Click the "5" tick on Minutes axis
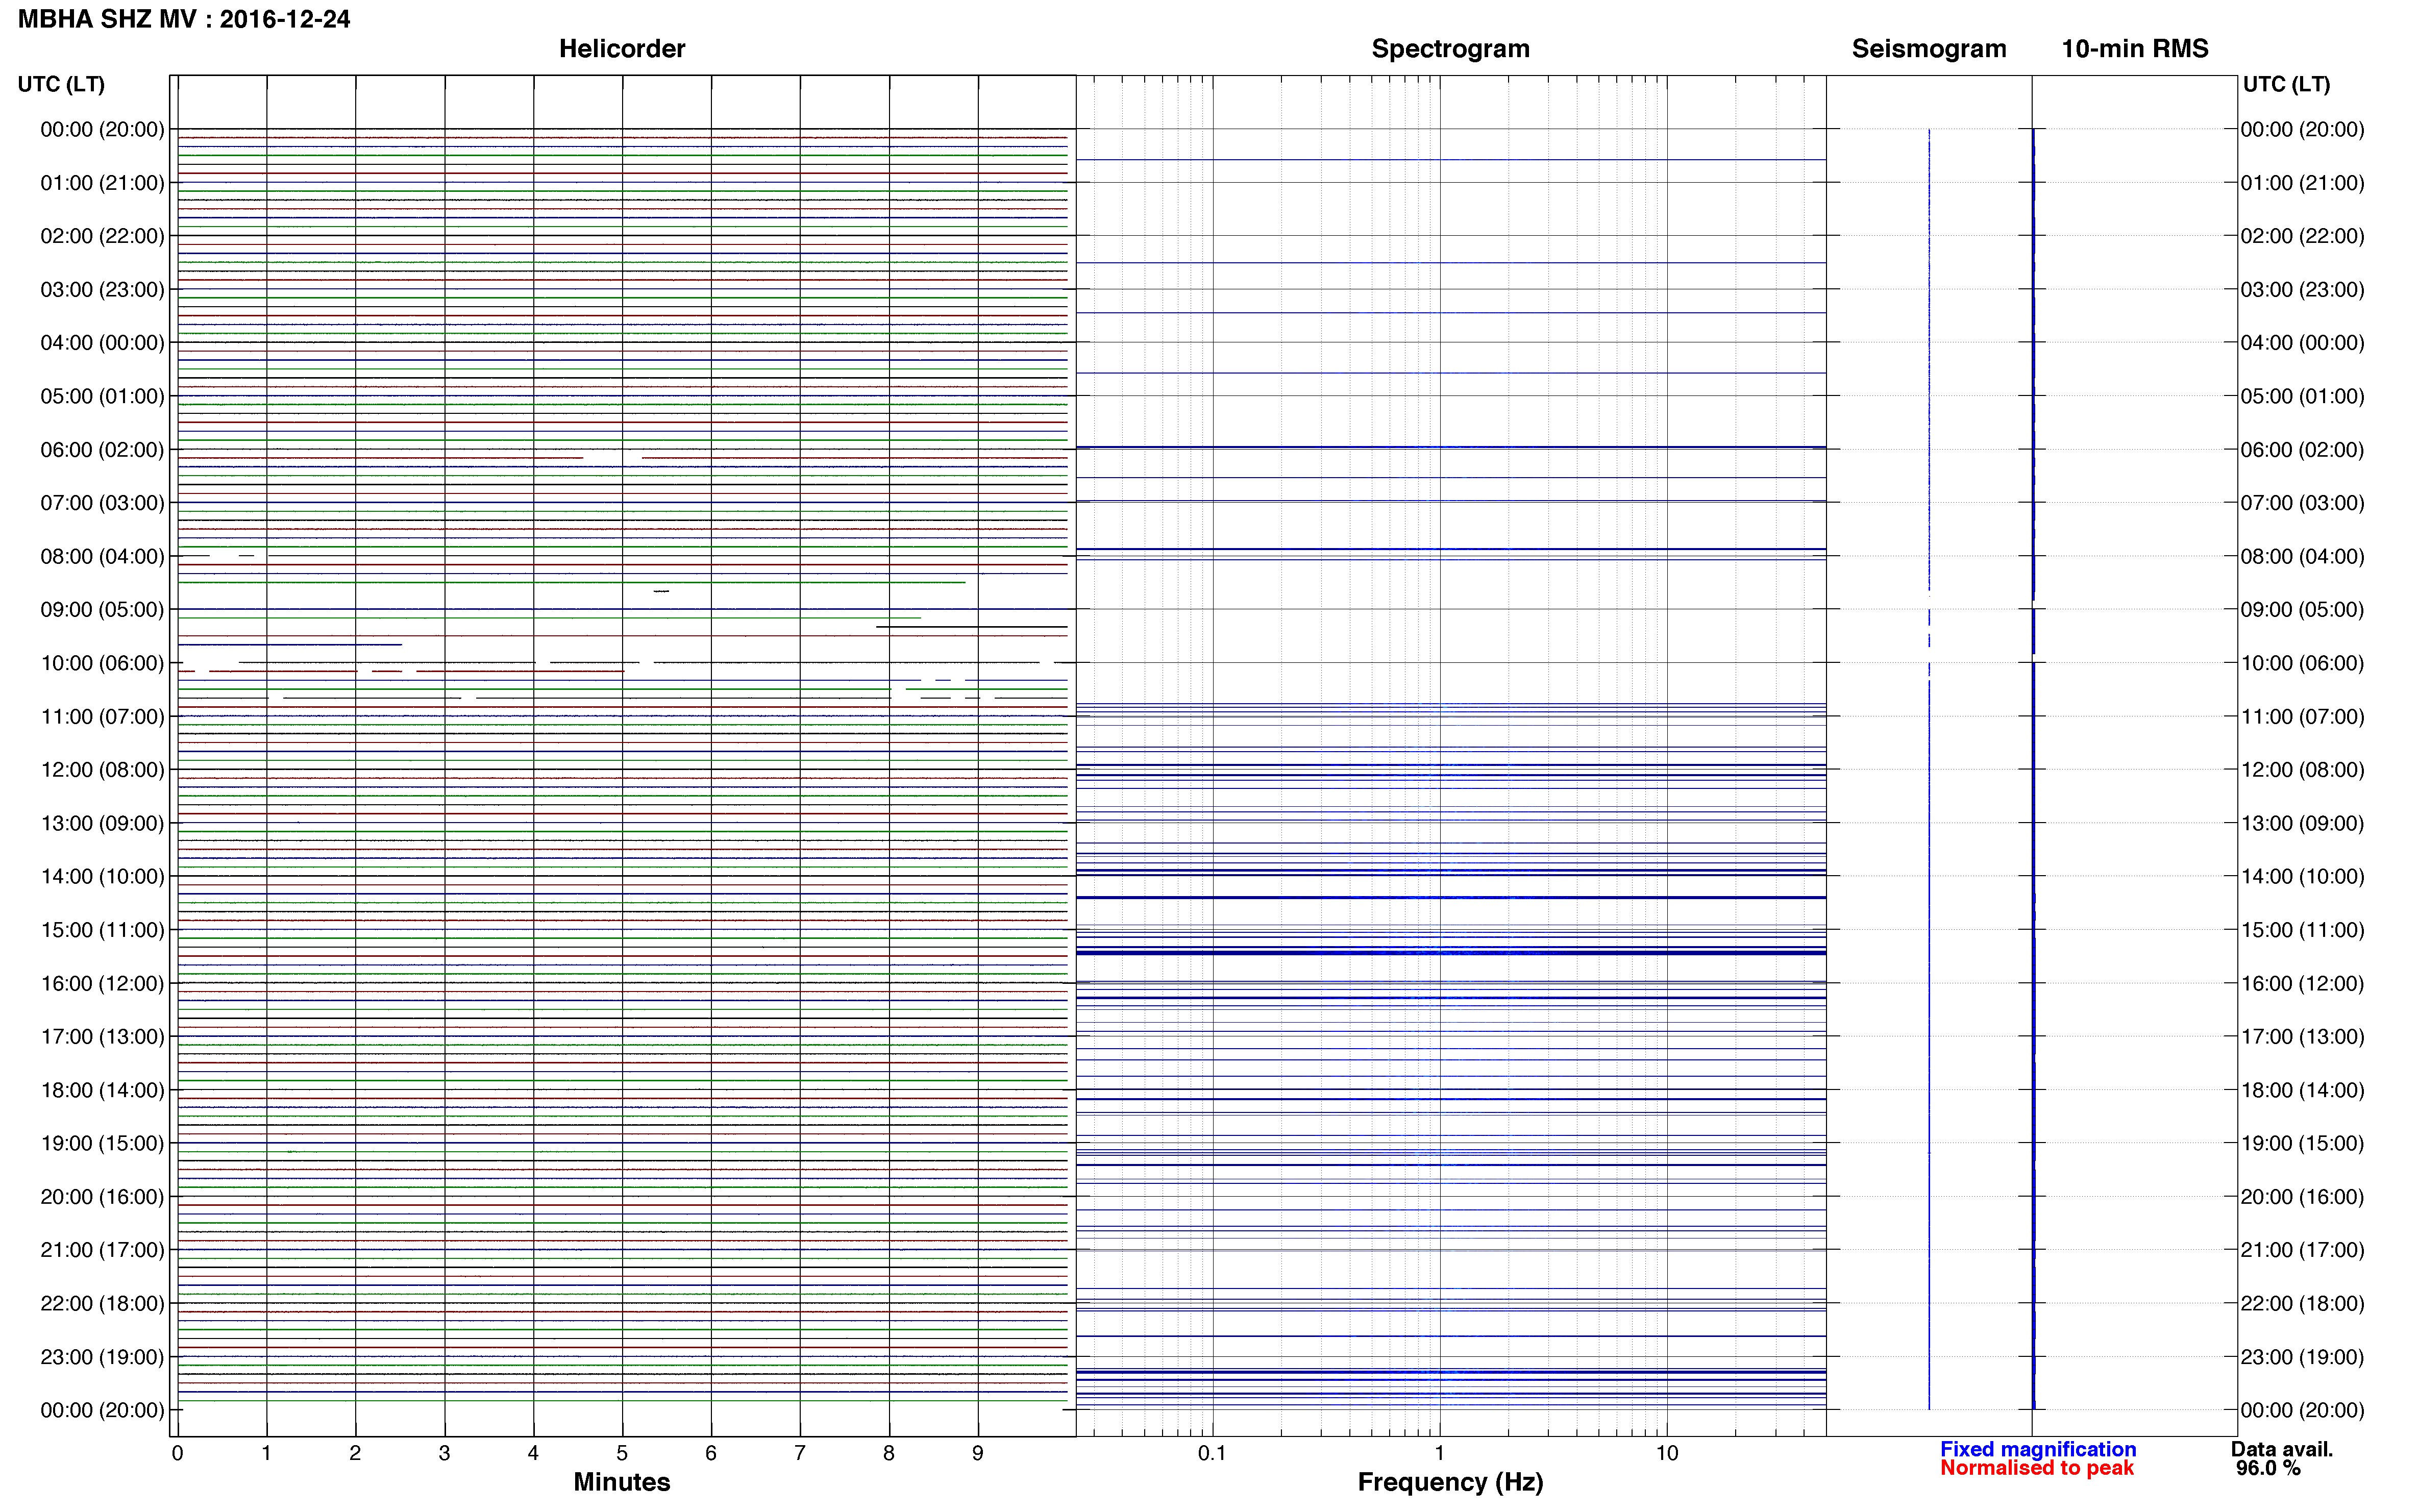The width and height of the screenshot is (2419, 1512). coord(622,1453)
